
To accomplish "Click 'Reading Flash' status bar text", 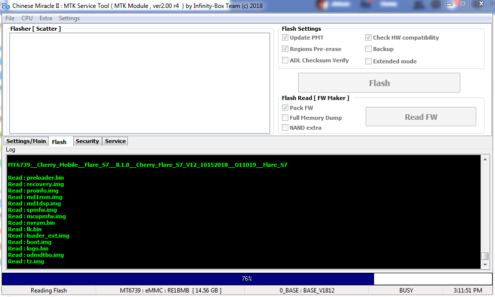I will click(49, 291).
